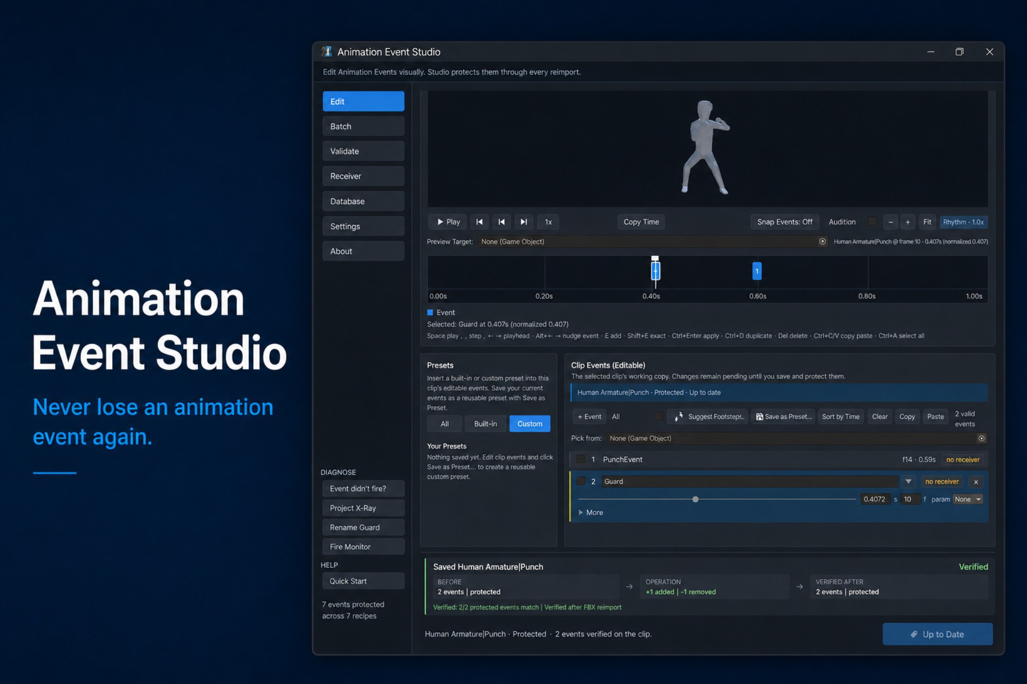Click Sort by Time
Image resolution: width=1027 pixels, height=684 pixels.
(x=841, y=417)
